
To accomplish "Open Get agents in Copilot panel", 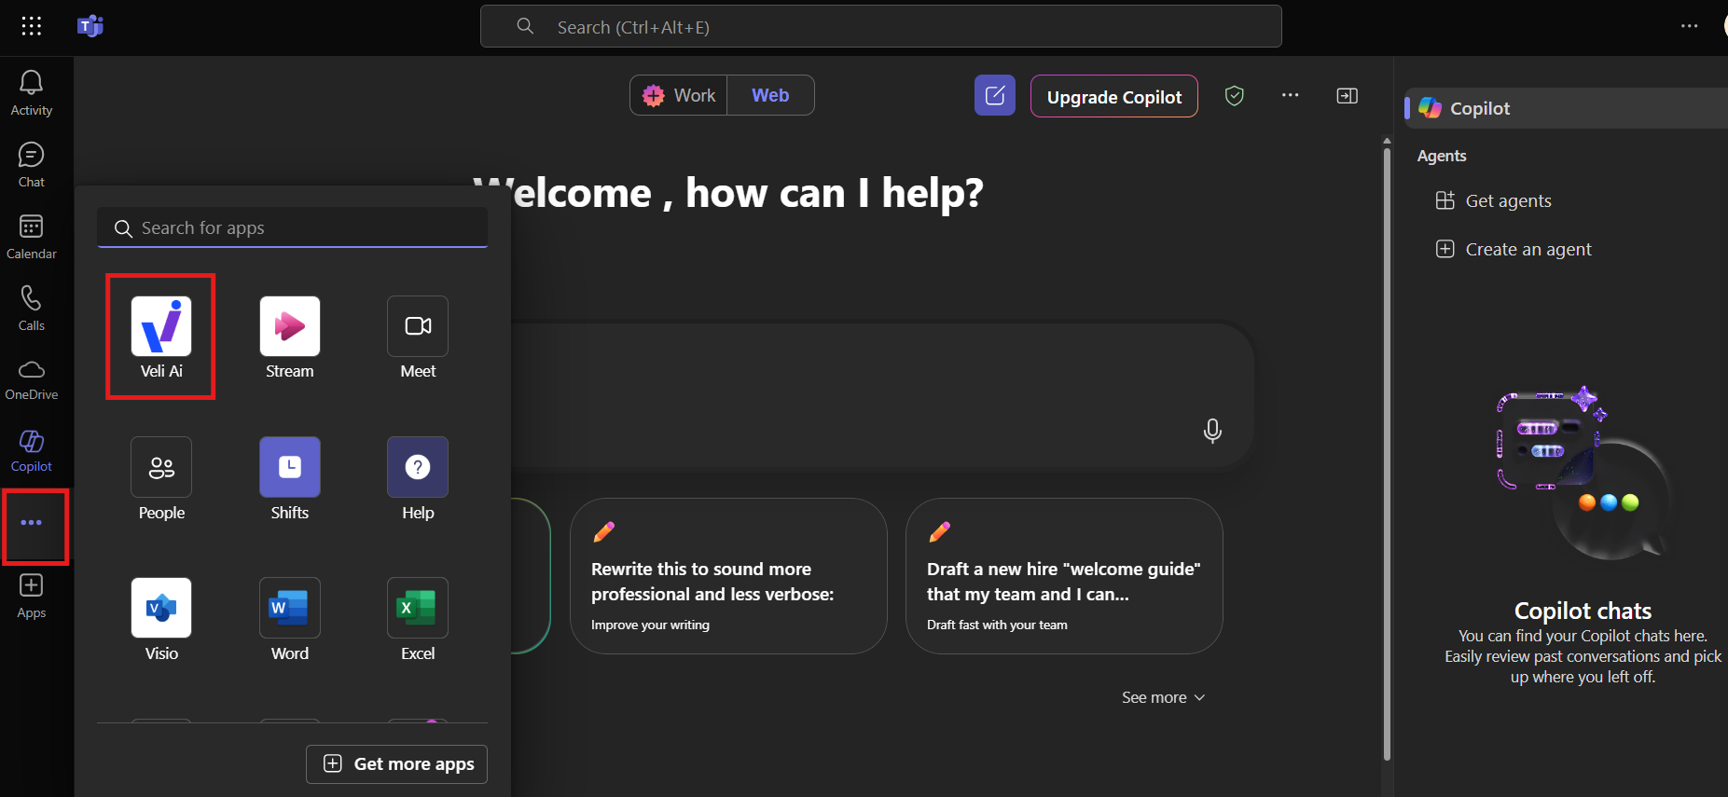I will [x=1494, y=200].
